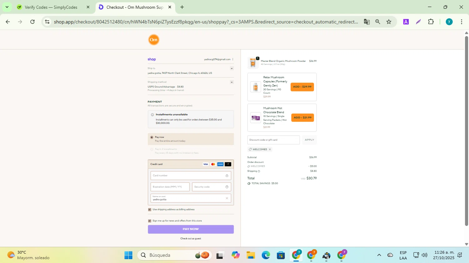Click the address bar URL
Screen dimensions: 469x263
click(x=206, y=22)
